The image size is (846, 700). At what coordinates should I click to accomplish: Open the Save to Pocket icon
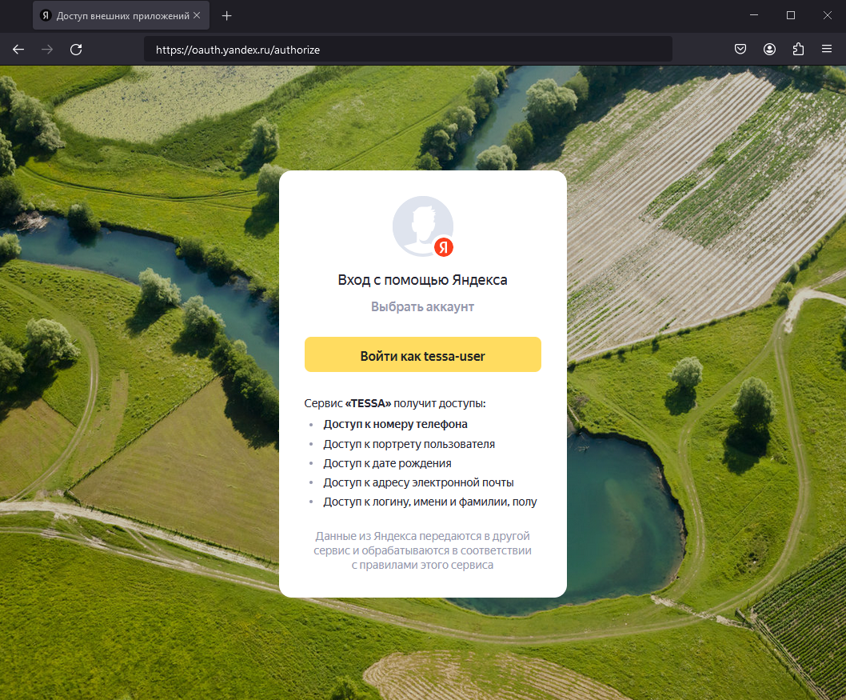point(740,50)
